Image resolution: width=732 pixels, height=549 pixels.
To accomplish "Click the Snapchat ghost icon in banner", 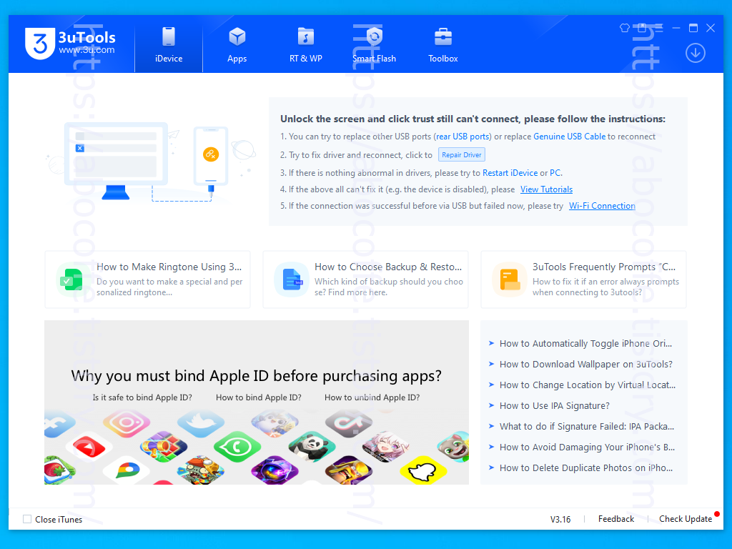I will [x=423, y=470].
